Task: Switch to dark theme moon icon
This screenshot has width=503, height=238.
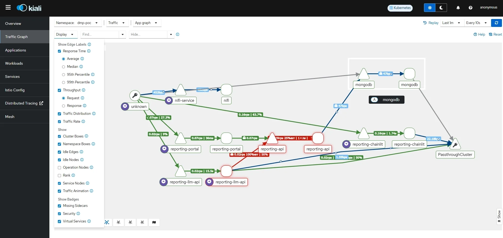Action: click(x=441, y=8)
